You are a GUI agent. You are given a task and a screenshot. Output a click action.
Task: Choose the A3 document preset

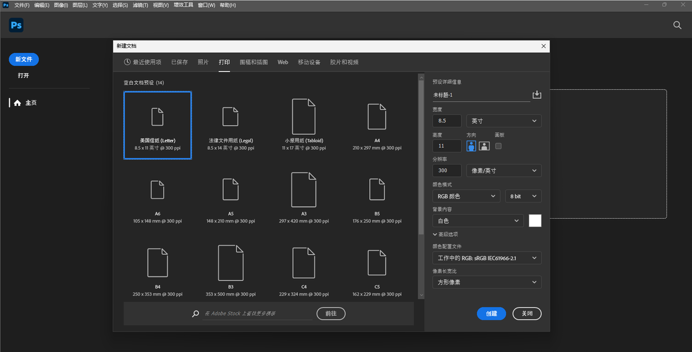click(304, 198)
